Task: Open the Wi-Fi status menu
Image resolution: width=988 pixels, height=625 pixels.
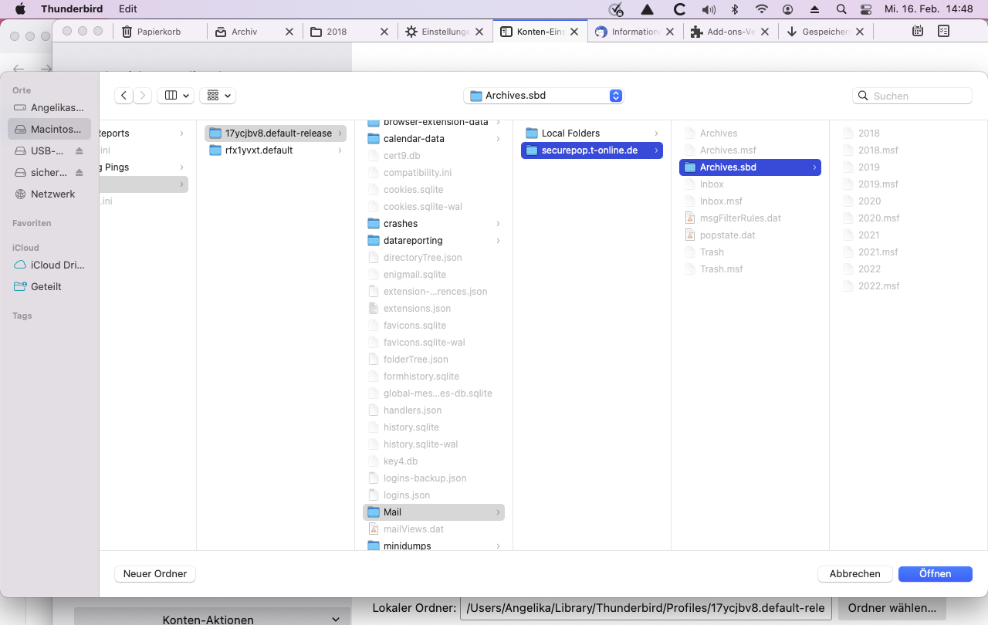Action: 762,9
